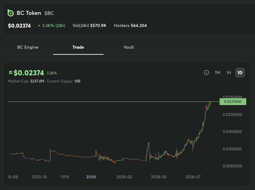Viewport: 255px width, 190px height.
Task: Open the chart info icon
Action: tap(206, 73)
